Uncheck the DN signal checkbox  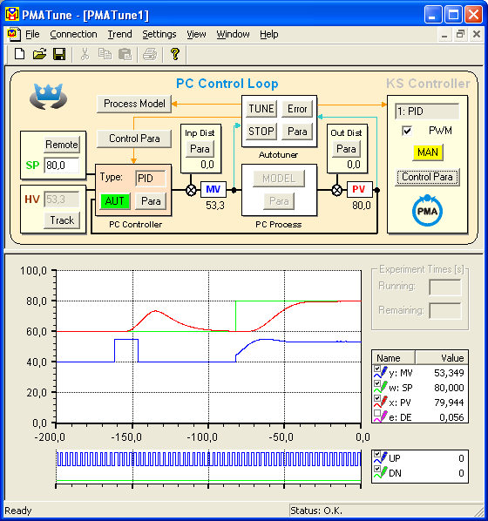[x=377, y=469]
